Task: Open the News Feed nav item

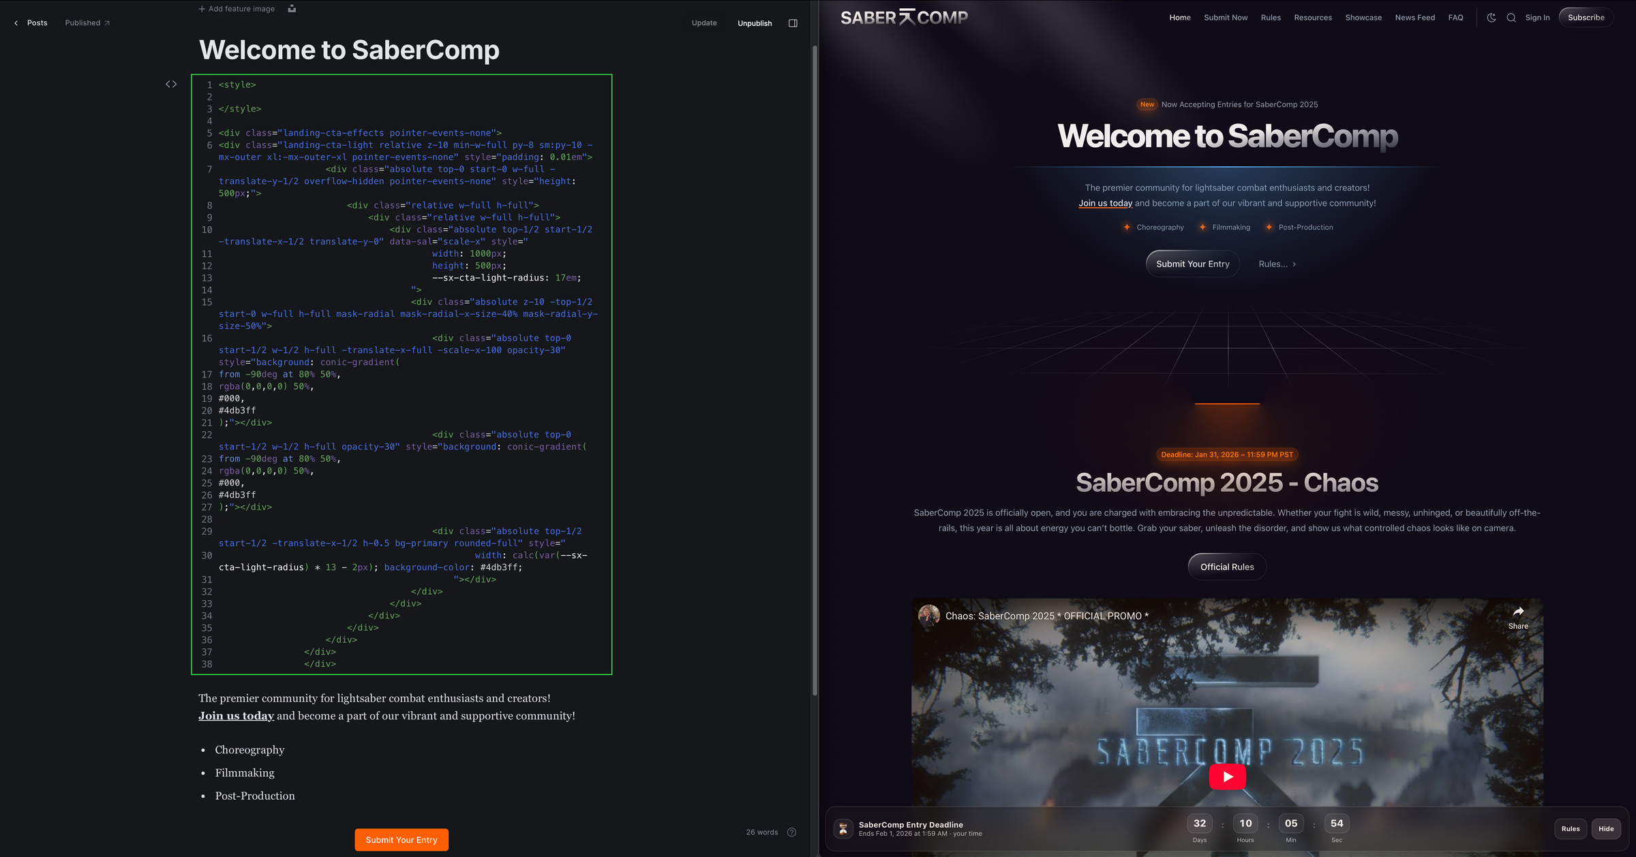Action: [x=1415, y=17]
